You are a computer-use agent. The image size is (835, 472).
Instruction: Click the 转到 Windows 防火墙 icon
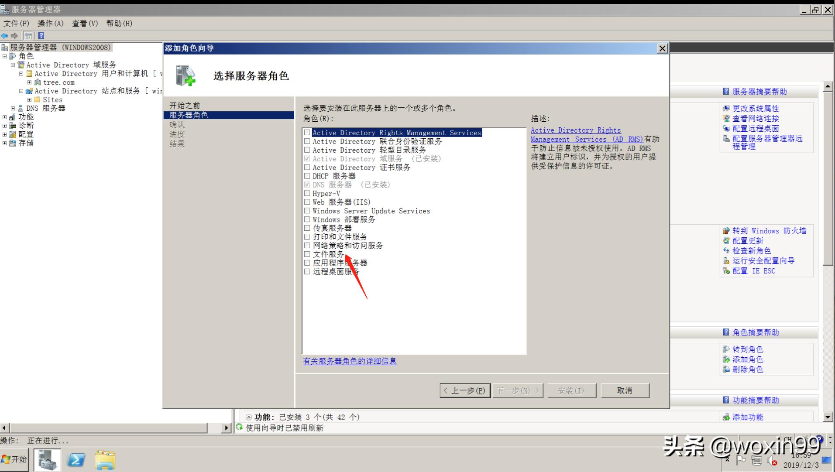pos(726,231)
